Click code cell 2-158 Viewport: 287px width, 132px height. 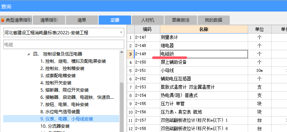coord(147,128)
